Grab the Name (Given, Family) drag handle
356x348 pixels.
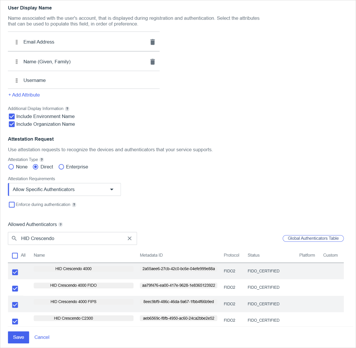[x=17, y=62]
